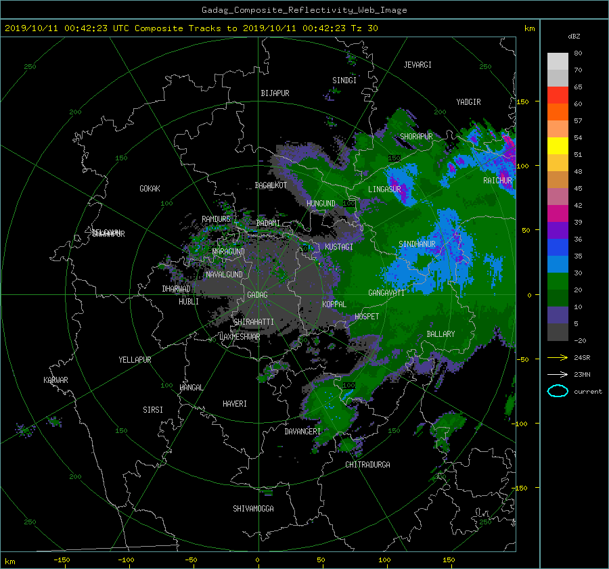The height and width of the screenshot is (569, 609).
Task: Click the 70 dBZ light gray swatch
Action: tap(558, 78)
